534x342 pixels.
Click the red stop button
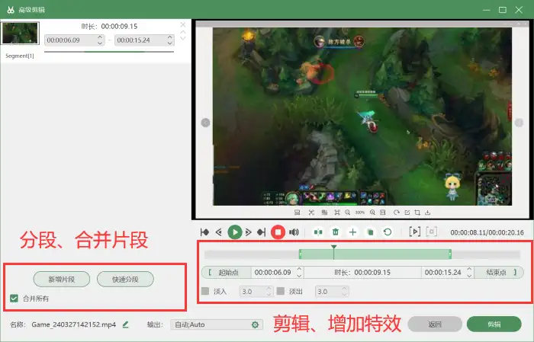point(278,232)
